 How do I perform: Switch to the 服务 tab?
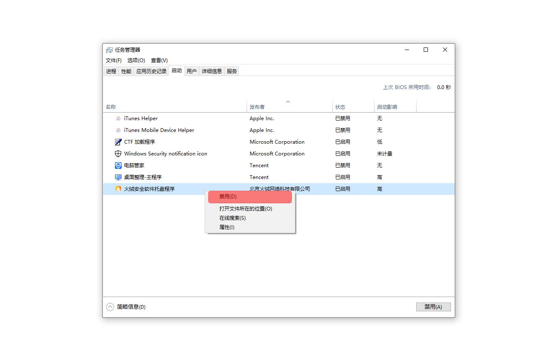coord(231,71)
